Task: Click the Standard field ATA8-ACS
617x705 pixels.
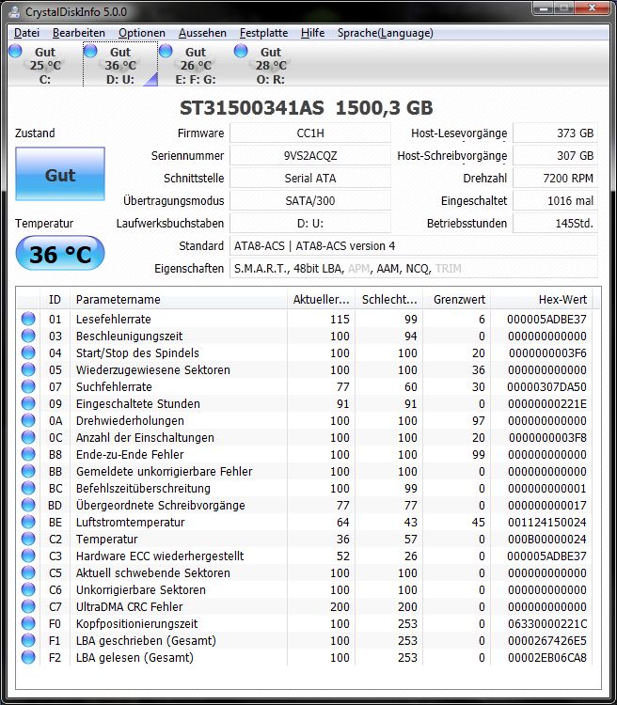Action: [x=414, y=246]
